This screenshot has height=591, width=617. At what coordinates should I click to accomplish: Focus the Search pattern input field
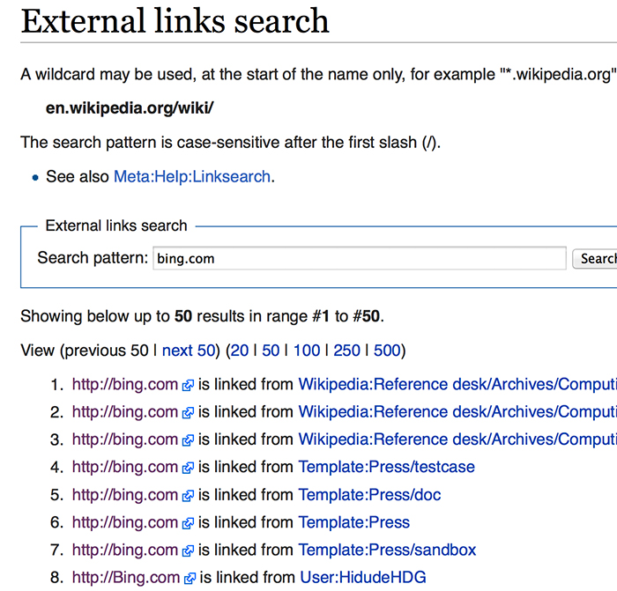click(360, 258)
